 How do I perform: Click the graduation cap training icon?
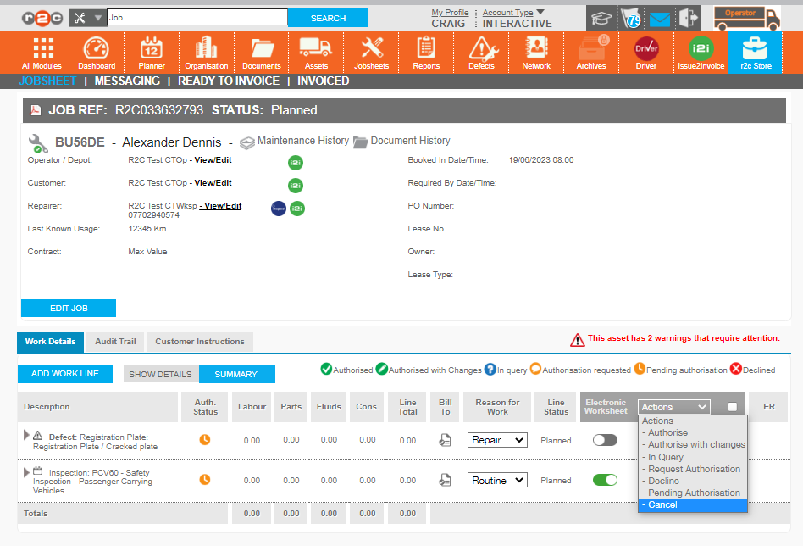[x=601, y=18]
